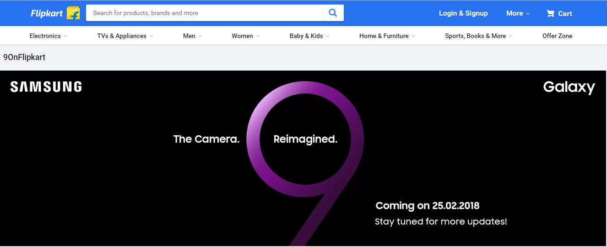Expand the Women chevron arrow

click(258, 36)
